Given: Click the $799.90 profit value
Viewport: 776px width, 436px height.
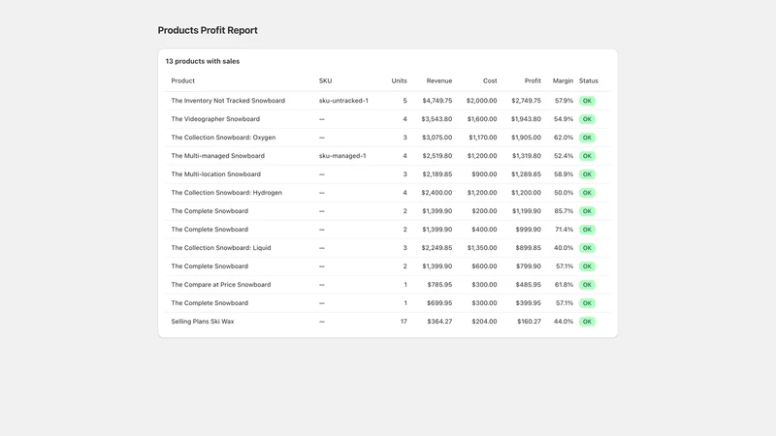Looking at the screenshot, I should click(x=528, y=265).
